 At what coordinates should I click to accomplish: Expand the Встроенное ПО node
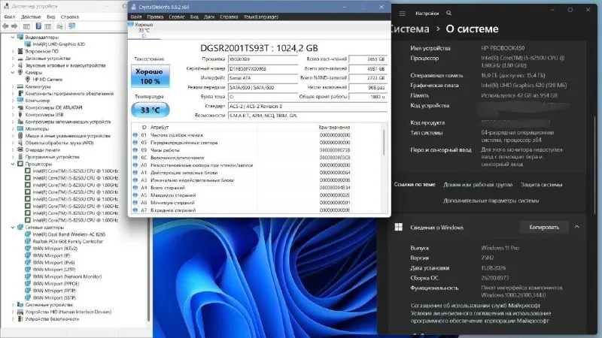tap(13, 51)
